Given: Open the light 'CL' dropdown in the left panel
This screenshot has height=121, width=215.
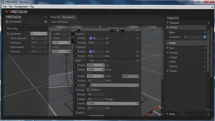Looking at the screenshot, I should [39, 34].
